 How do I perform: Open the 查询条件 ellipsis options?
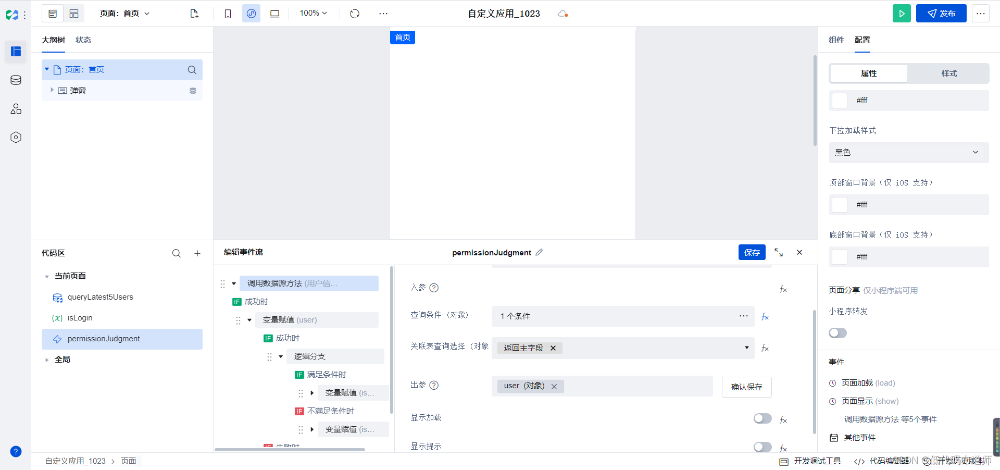(743, 316)
